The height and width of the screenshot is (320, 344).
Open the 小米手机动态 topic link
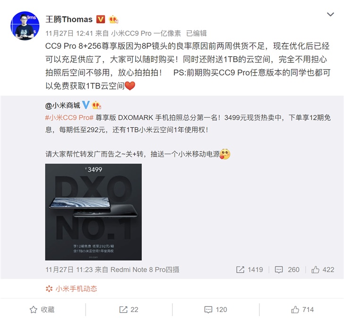click(71, 289)
